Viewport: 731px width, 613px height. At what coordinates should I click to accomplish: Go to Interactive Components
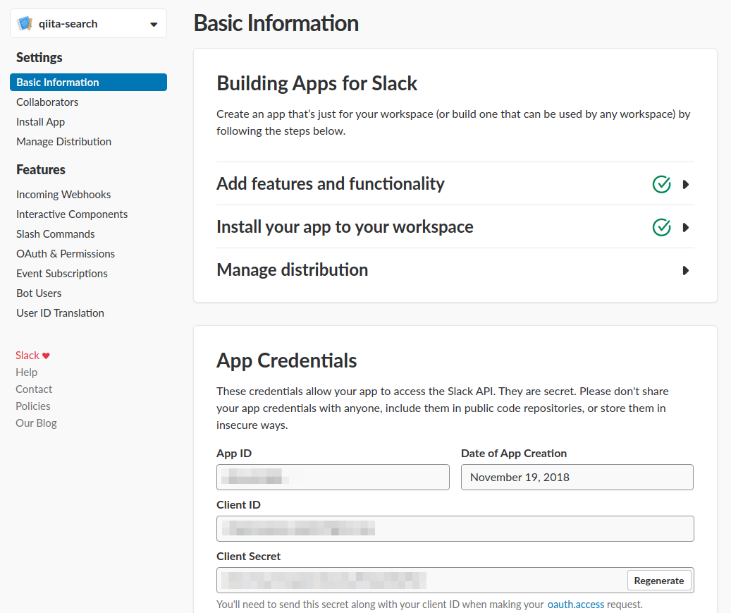(72, 214)
